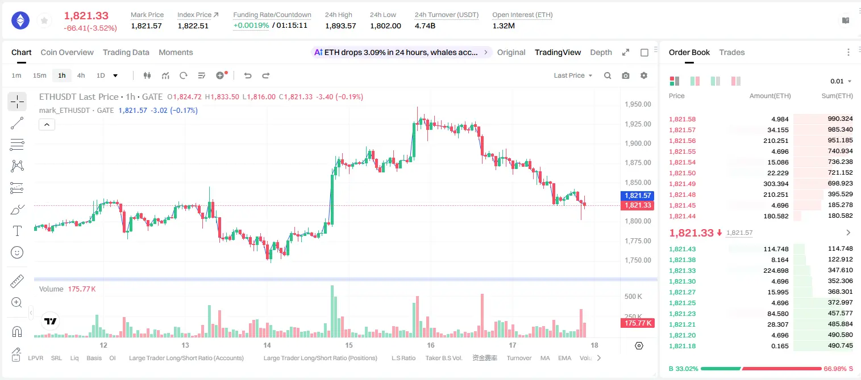Undo the last chart action
This screenshot has width=861, height=380.
247,75
